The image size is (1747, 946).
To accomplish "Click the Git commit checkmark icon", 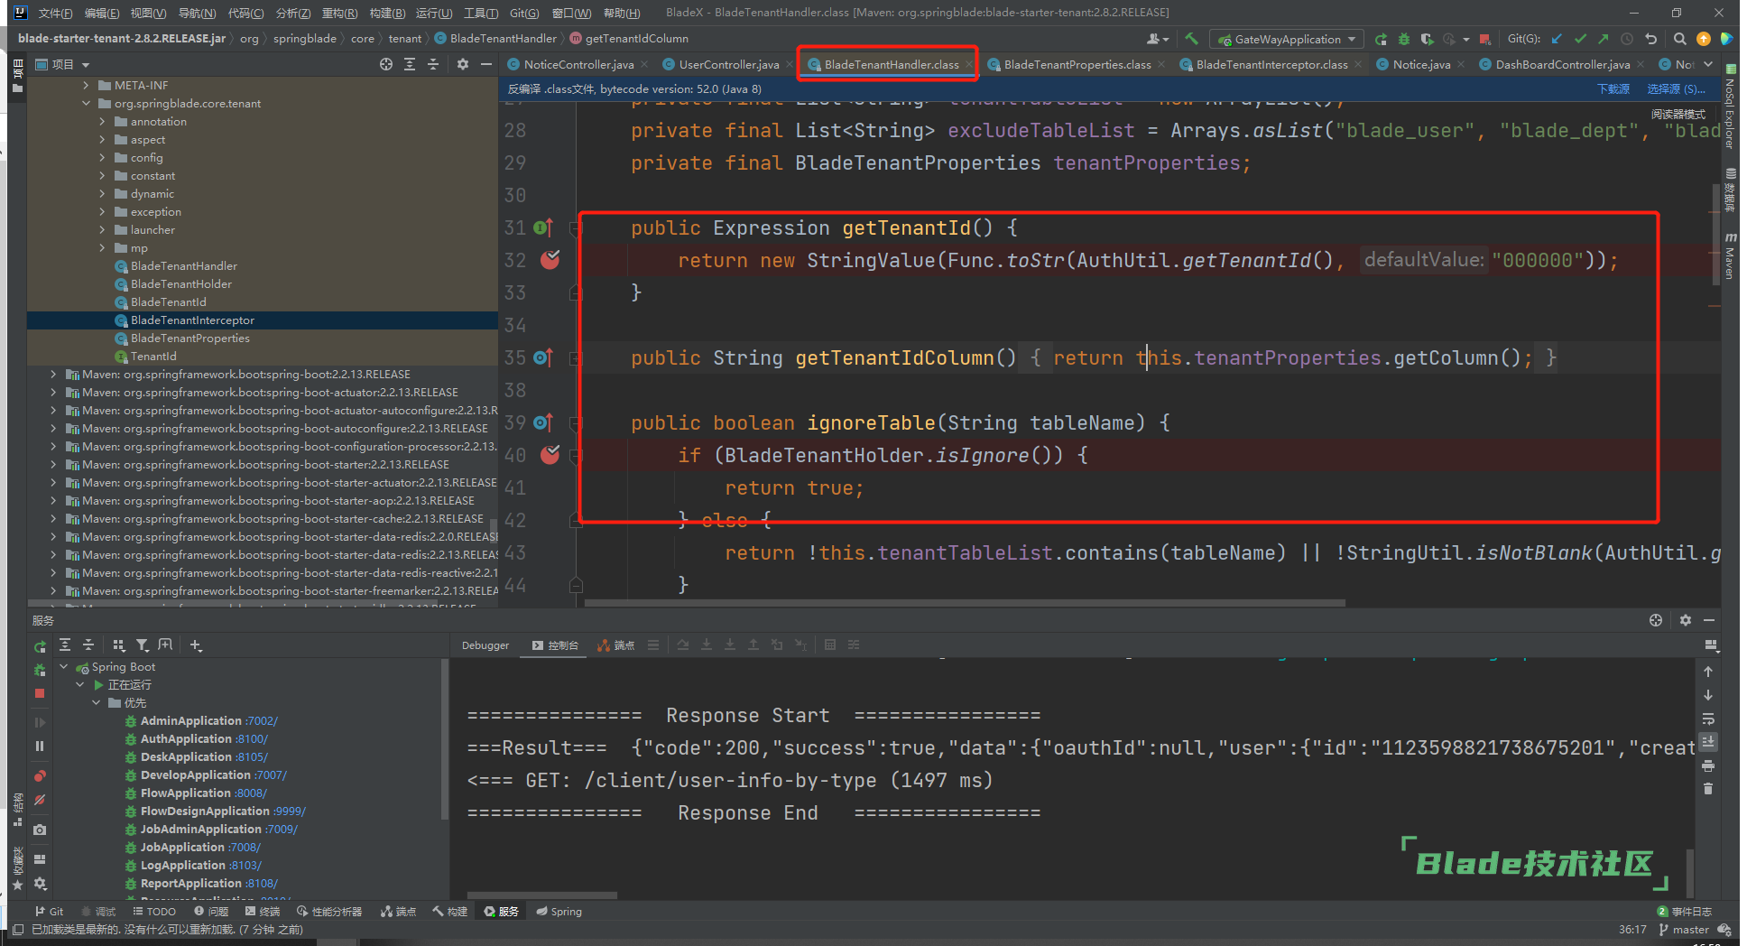I will (1580, 39).
